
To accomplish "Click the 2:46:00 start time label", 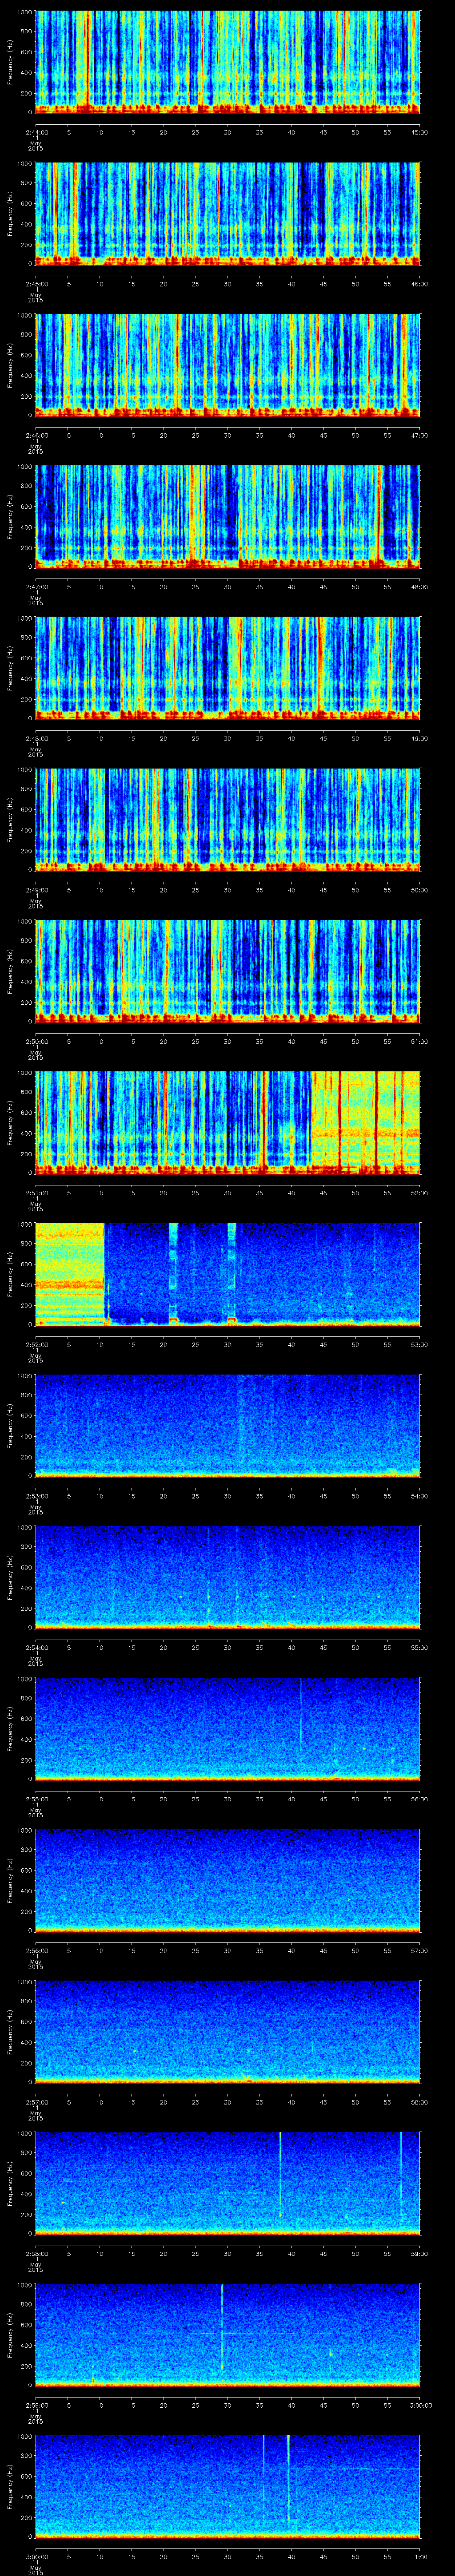I will pos(36,435).
